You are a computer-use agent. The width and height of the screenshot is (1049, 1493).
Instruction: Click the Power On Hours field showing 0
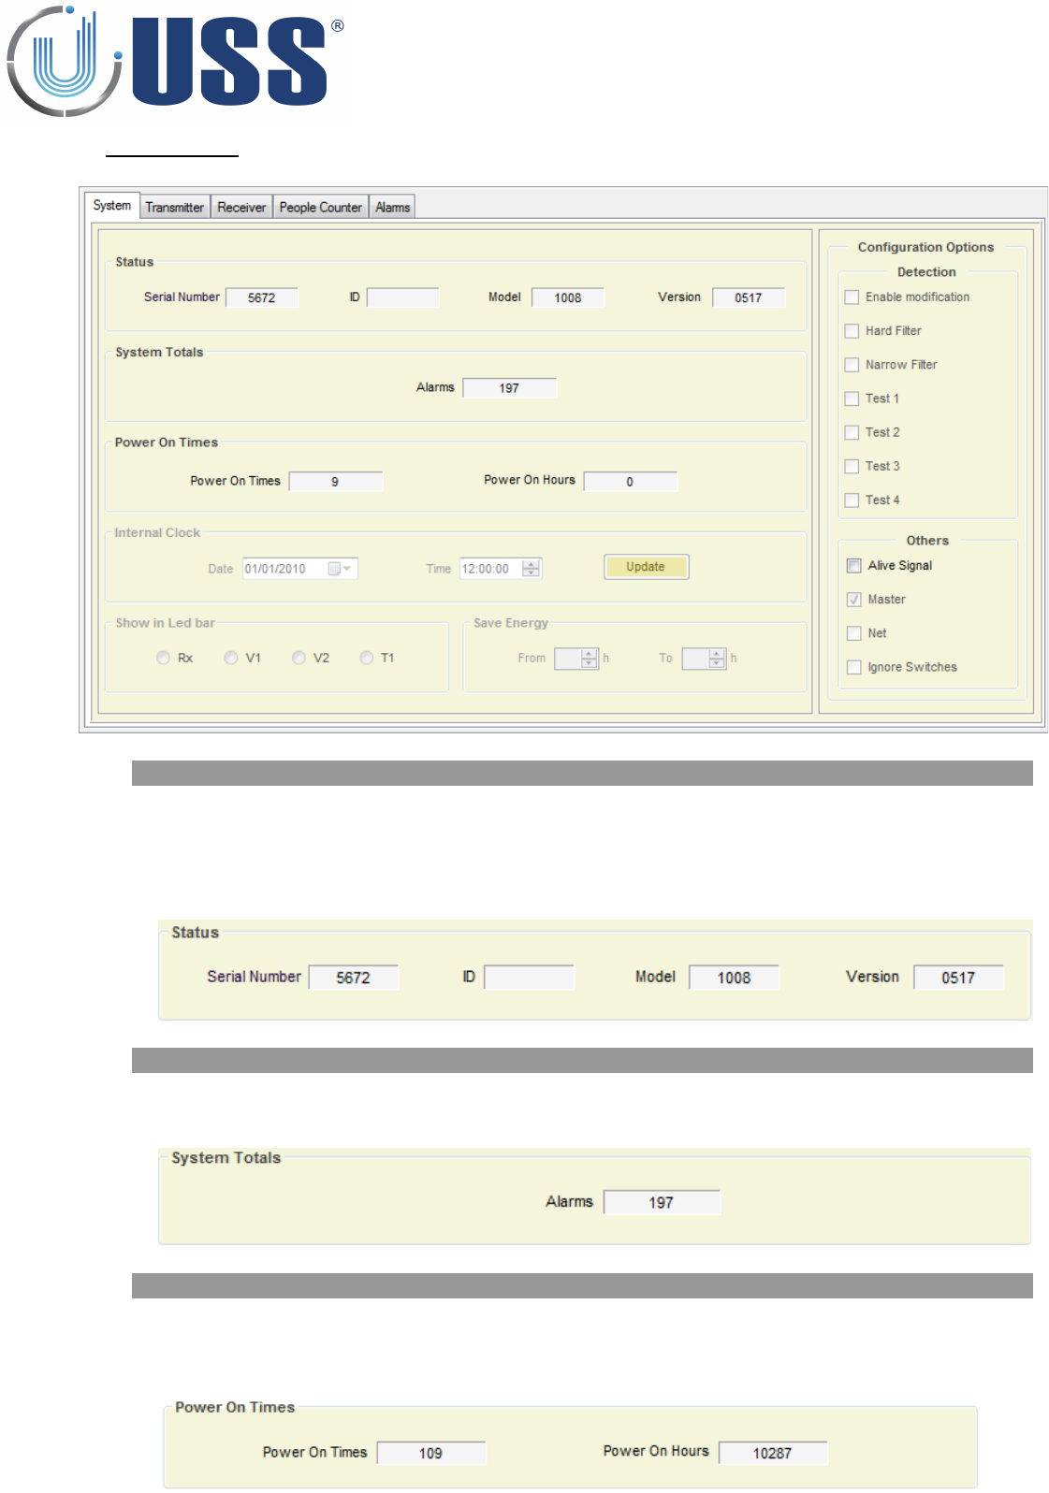631,482
